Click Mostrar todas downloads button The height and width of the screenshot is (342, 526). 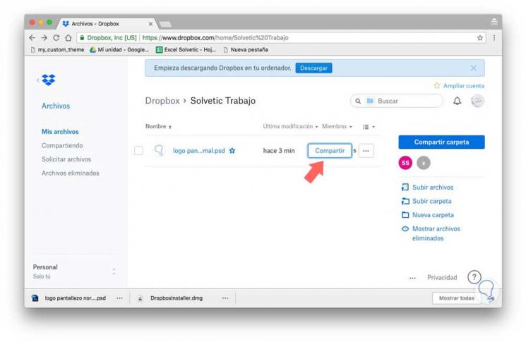(x=457, y=298)
